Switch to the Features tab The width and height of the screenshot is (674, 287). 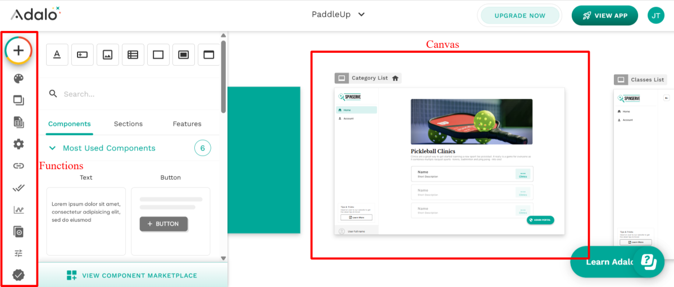(187, 124)
